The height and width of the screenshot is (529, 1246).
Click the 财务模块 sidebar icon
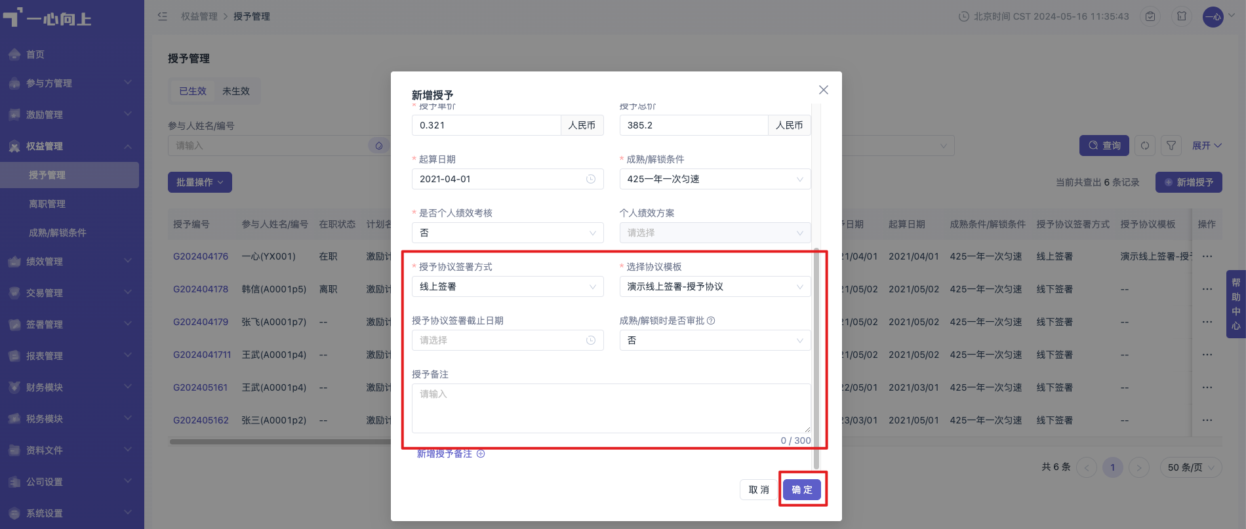click(x=14, y=387)
